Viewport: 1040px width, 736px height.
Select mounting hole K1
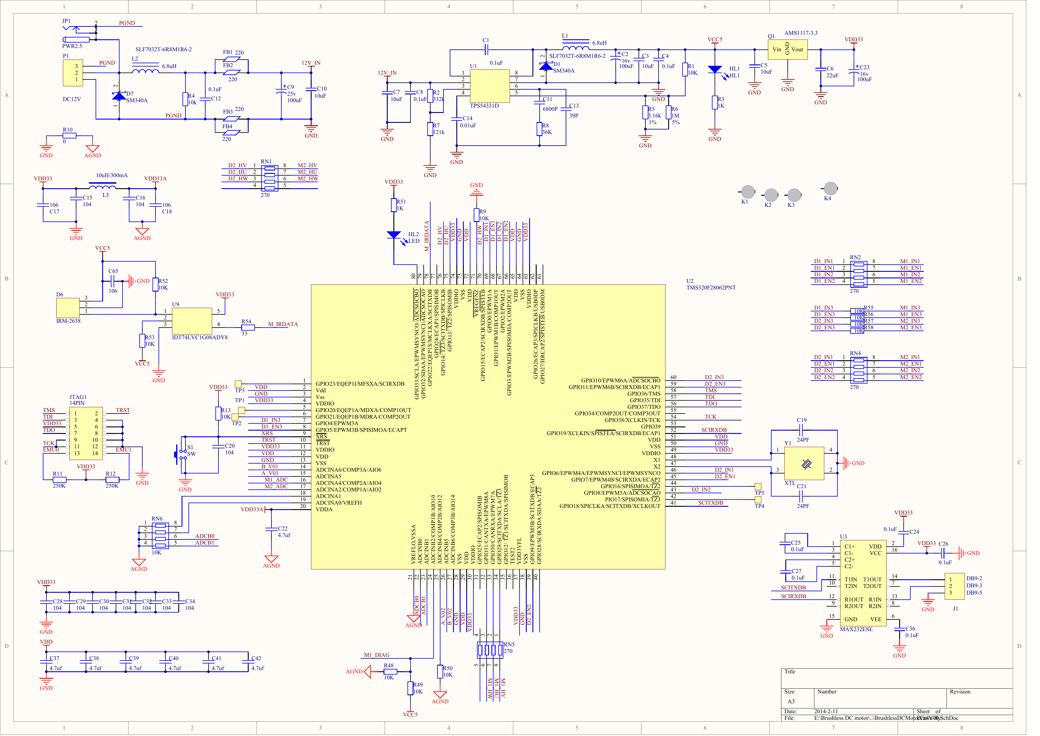click(x=748, y=192)
